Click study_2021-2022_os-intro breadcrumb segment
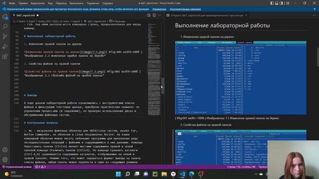Image resolution: width=319 pixels, height=179 pixels. [x=53, y=21]
